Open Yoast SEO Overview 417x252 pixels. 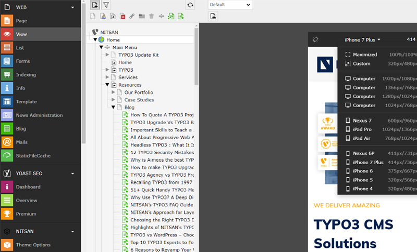41,201
